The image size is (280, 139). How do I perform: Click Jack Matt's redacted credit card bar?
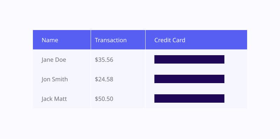click(189, 98)
